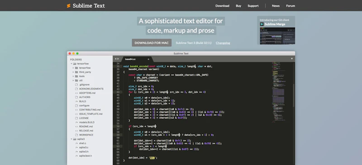Click the models.BUILD file icon
Image resolution: width=362 pixels, height=165 pixels.
(76, 122)
